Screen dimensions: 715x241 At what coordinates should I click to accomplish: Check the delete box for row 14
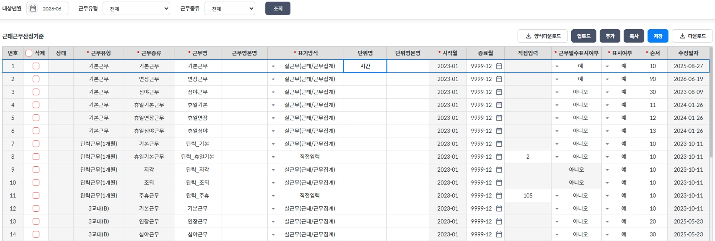(36, 234)
